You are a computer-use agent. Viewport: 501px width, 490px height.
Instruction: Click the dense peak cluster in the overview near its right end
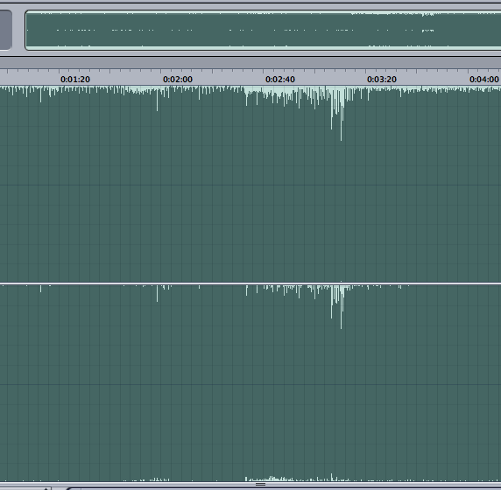(x=427, y=31)
